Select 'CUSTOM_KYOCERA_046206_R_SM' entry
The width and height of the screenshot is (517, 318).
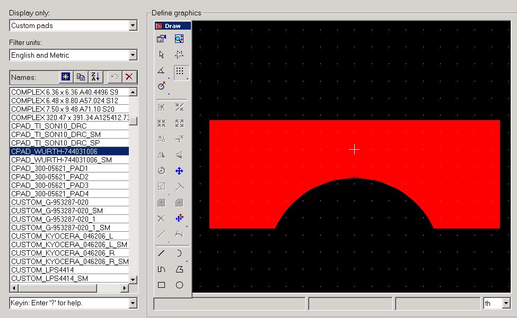click(x=69, y=262)
